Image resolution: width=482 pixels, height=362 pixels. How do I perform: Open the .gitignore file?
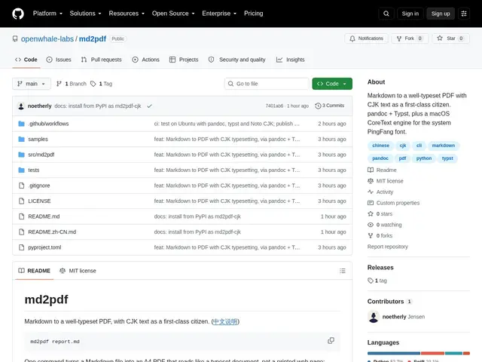pos(38,186)
